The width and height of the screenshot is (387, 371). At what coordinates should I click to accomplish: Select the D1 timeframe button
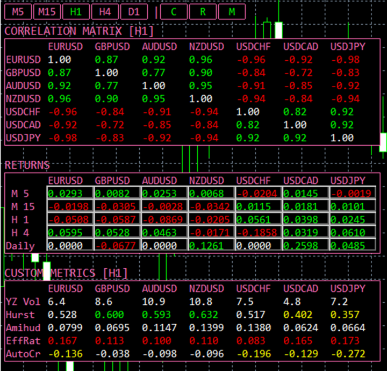pos(134,12)
